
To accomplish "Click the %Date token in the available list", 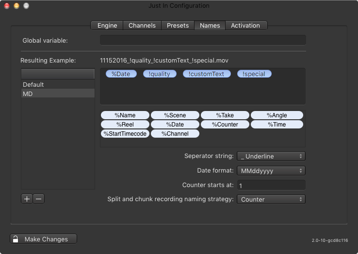I will [x=175, y=125].
